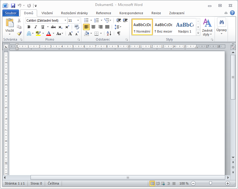
Task: Select the sort icon in Odstavec group
Action: [108, 33]
